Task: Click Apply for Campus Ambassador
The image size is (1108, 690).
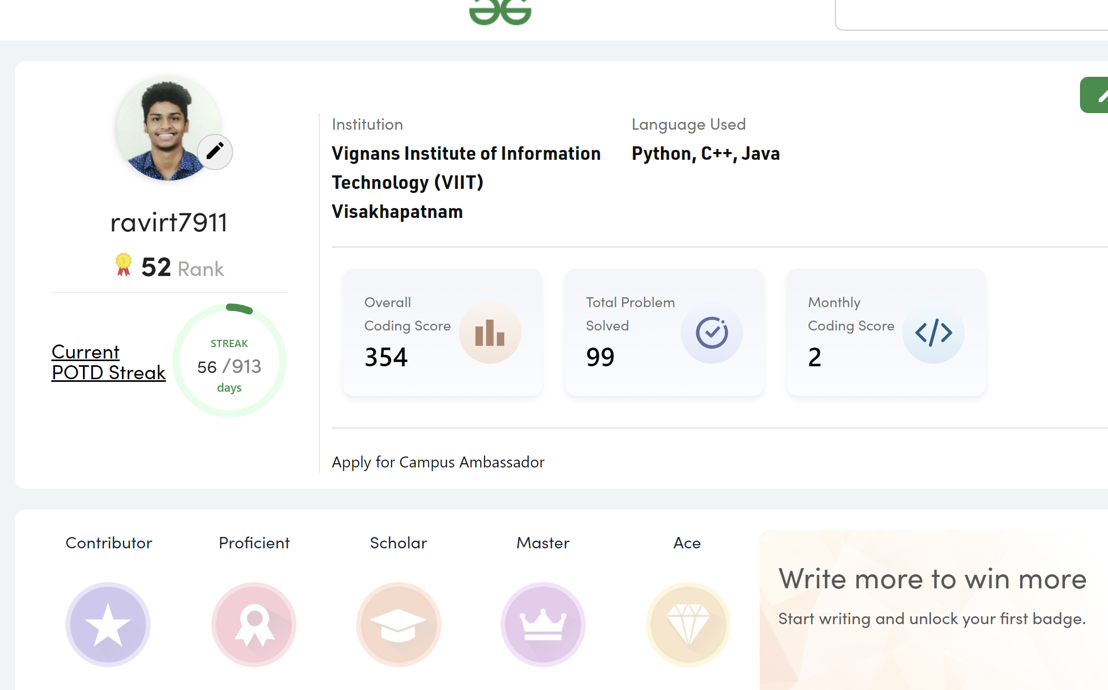Action: pyautogui.click(x=438, y=462)
